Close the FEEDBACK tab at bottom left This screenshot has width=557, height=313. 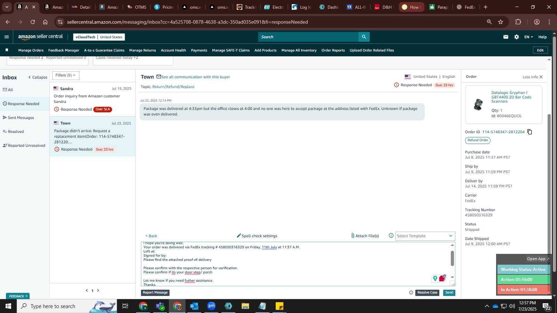click(x=26, y=296)
